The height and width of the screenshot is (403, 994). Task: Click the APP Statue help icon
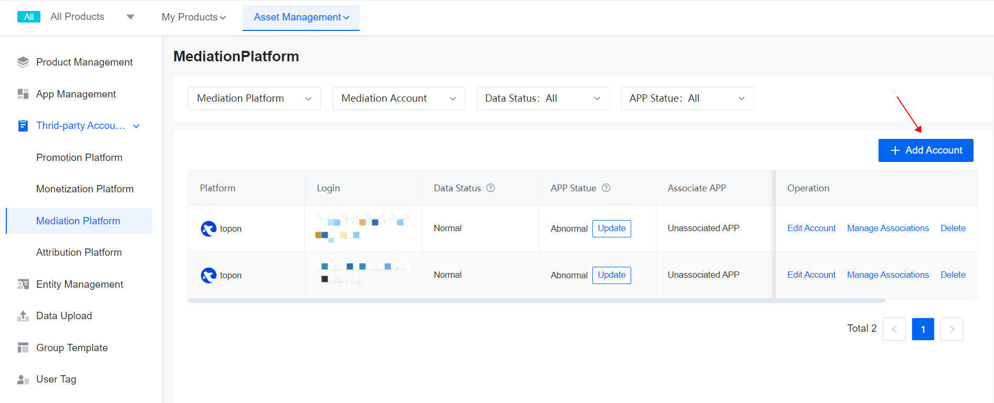click(606, 188)
